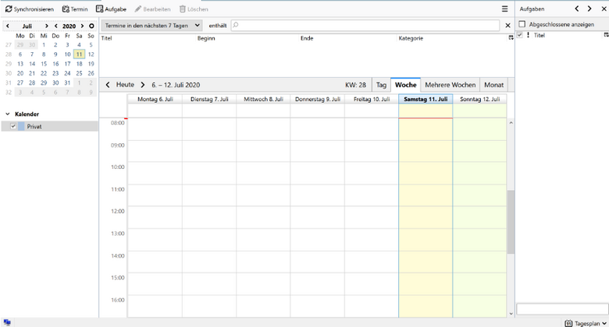This screenshot has width=609, height=327.
Task: Show previous day in Aufgaben pane
Action: pyautogui.click(x=577, y=9)
